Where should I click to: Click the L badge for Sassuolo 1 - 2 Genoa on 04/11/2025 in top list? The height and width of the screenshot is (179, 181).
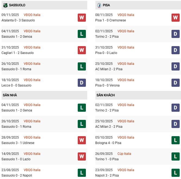tap(82, 34)
